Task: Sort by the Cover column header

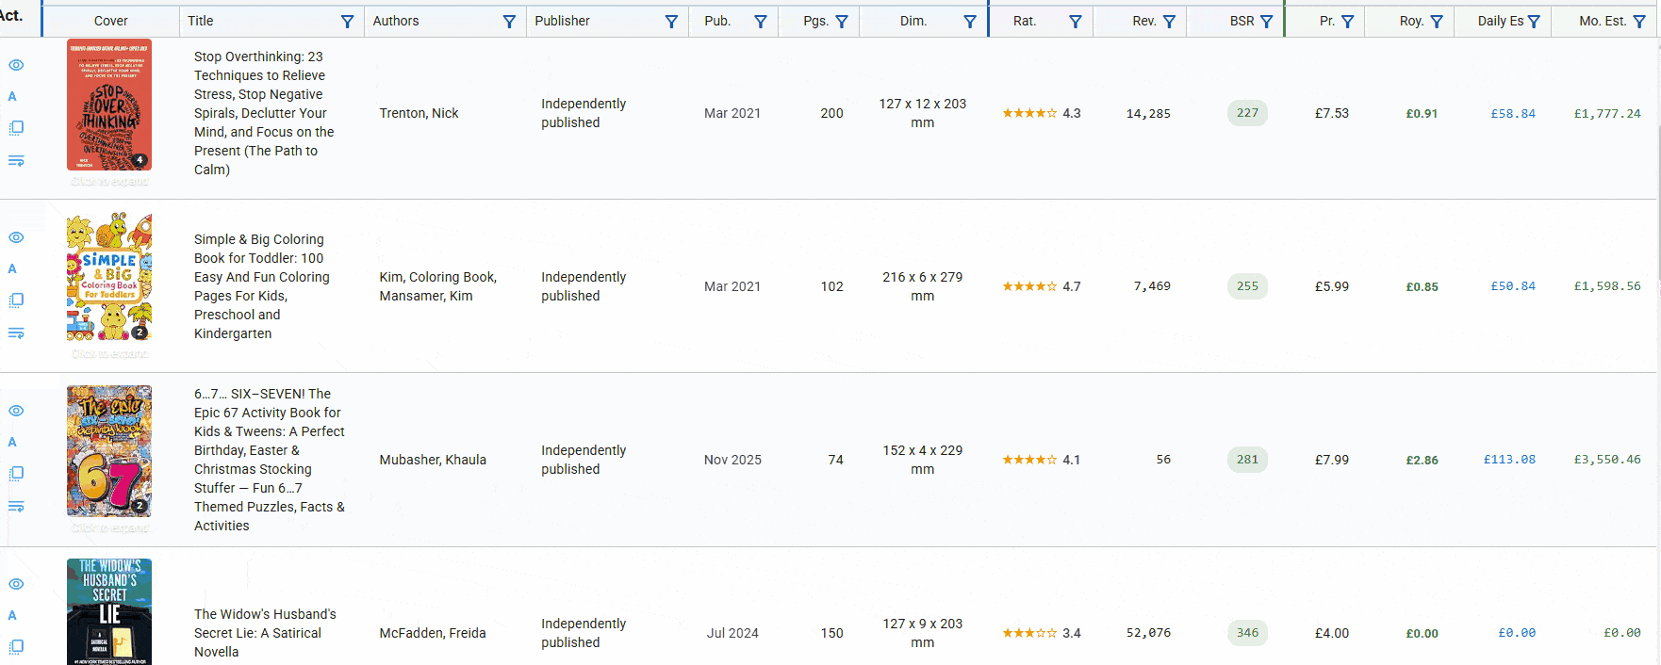Action: 111,21
